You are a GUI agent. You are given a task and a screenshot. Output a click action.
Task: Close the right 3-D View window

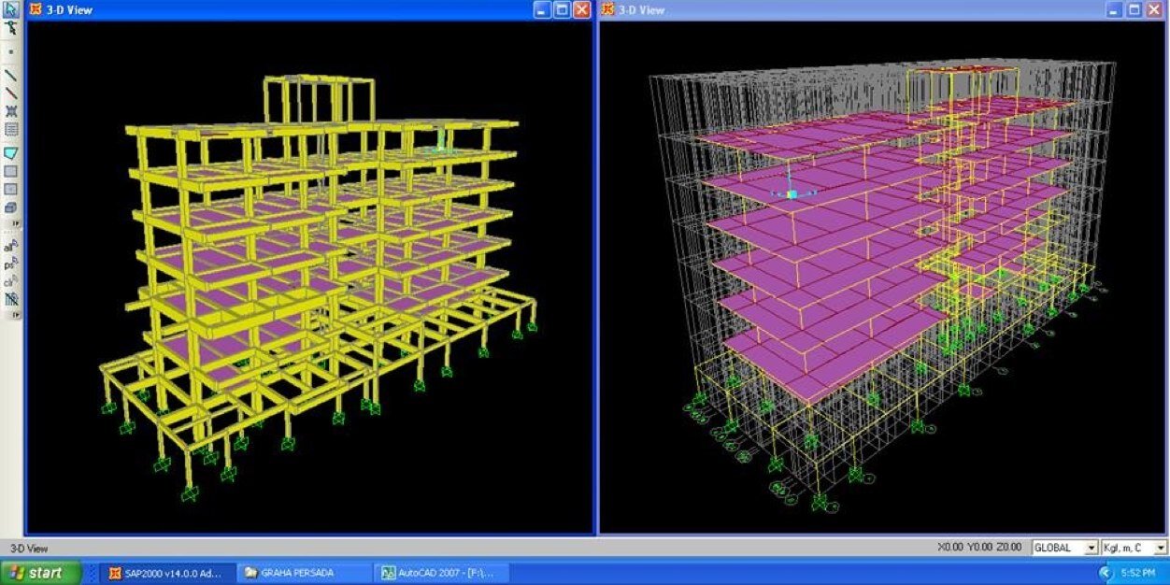[1154, 9]
